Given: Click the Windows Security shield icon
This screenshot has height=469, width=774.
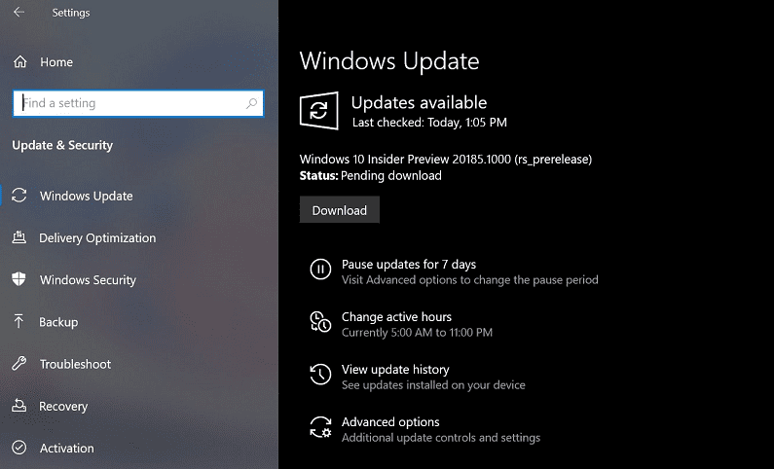Looking at the screenshot, I should [18, 279].
